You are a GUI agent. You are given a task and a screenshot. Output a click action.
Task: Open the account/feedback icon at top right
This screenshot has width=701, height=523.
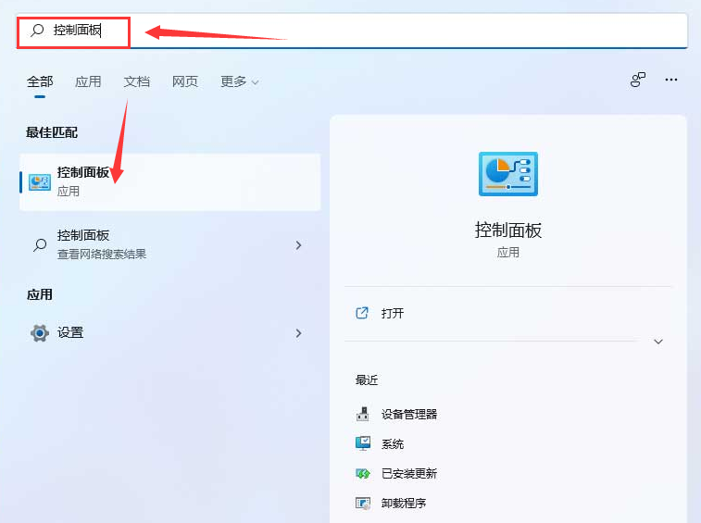pos(638,80)
